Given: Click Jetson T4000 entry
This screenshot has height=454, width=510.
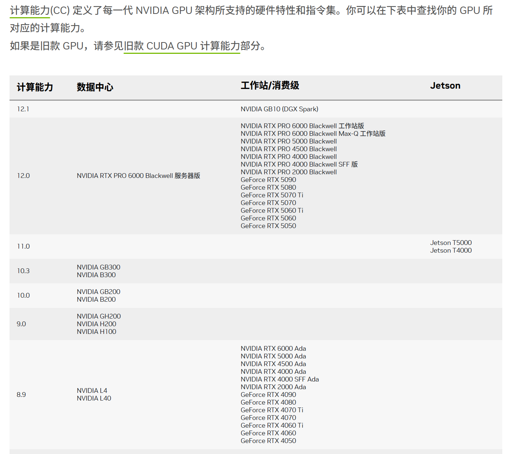Looking at the screenshot, I should coord(451,250).
